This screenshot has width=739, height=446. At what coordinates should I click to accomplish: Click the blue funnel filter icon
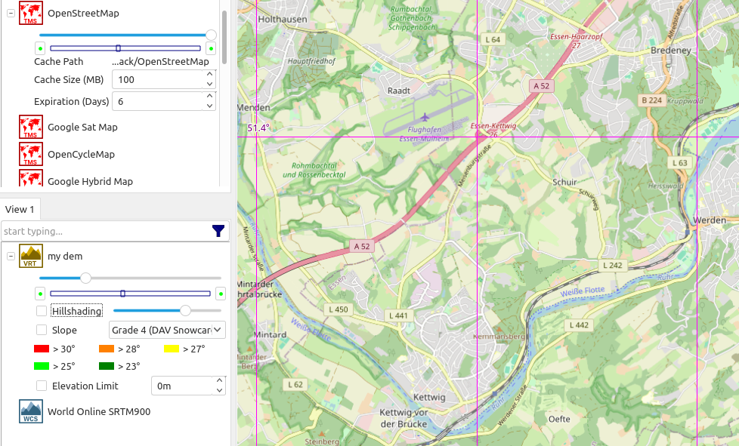coord(218,231)
